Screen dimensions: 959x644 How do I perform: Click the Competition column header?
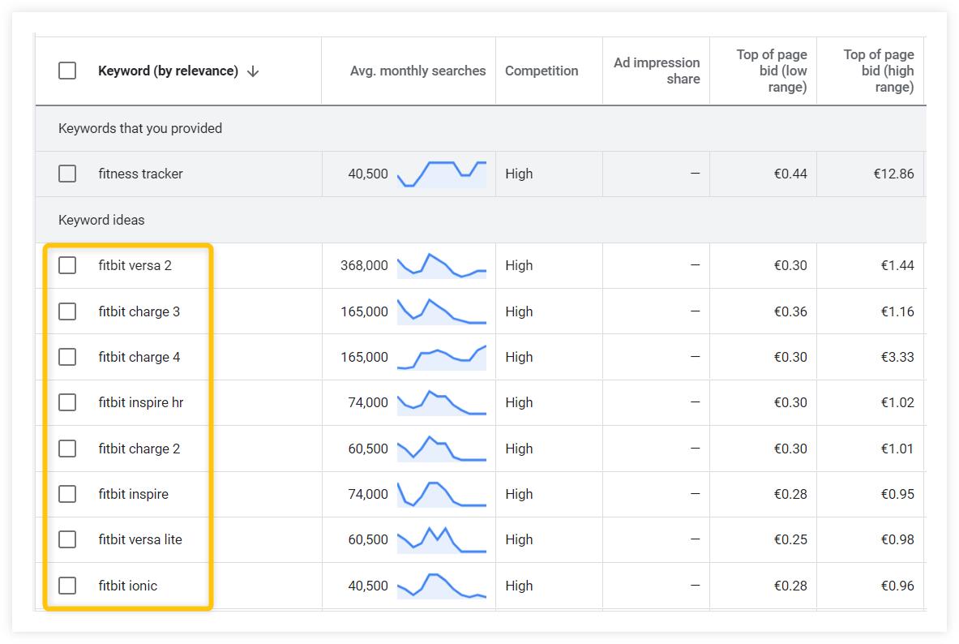pyautogui.click(x=541, y=71)
